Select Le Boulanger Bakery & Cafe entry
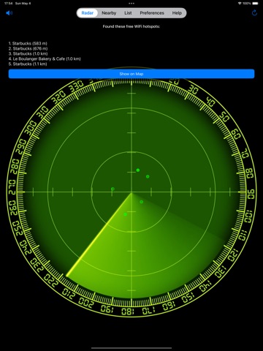 click(x=45, y=58)
